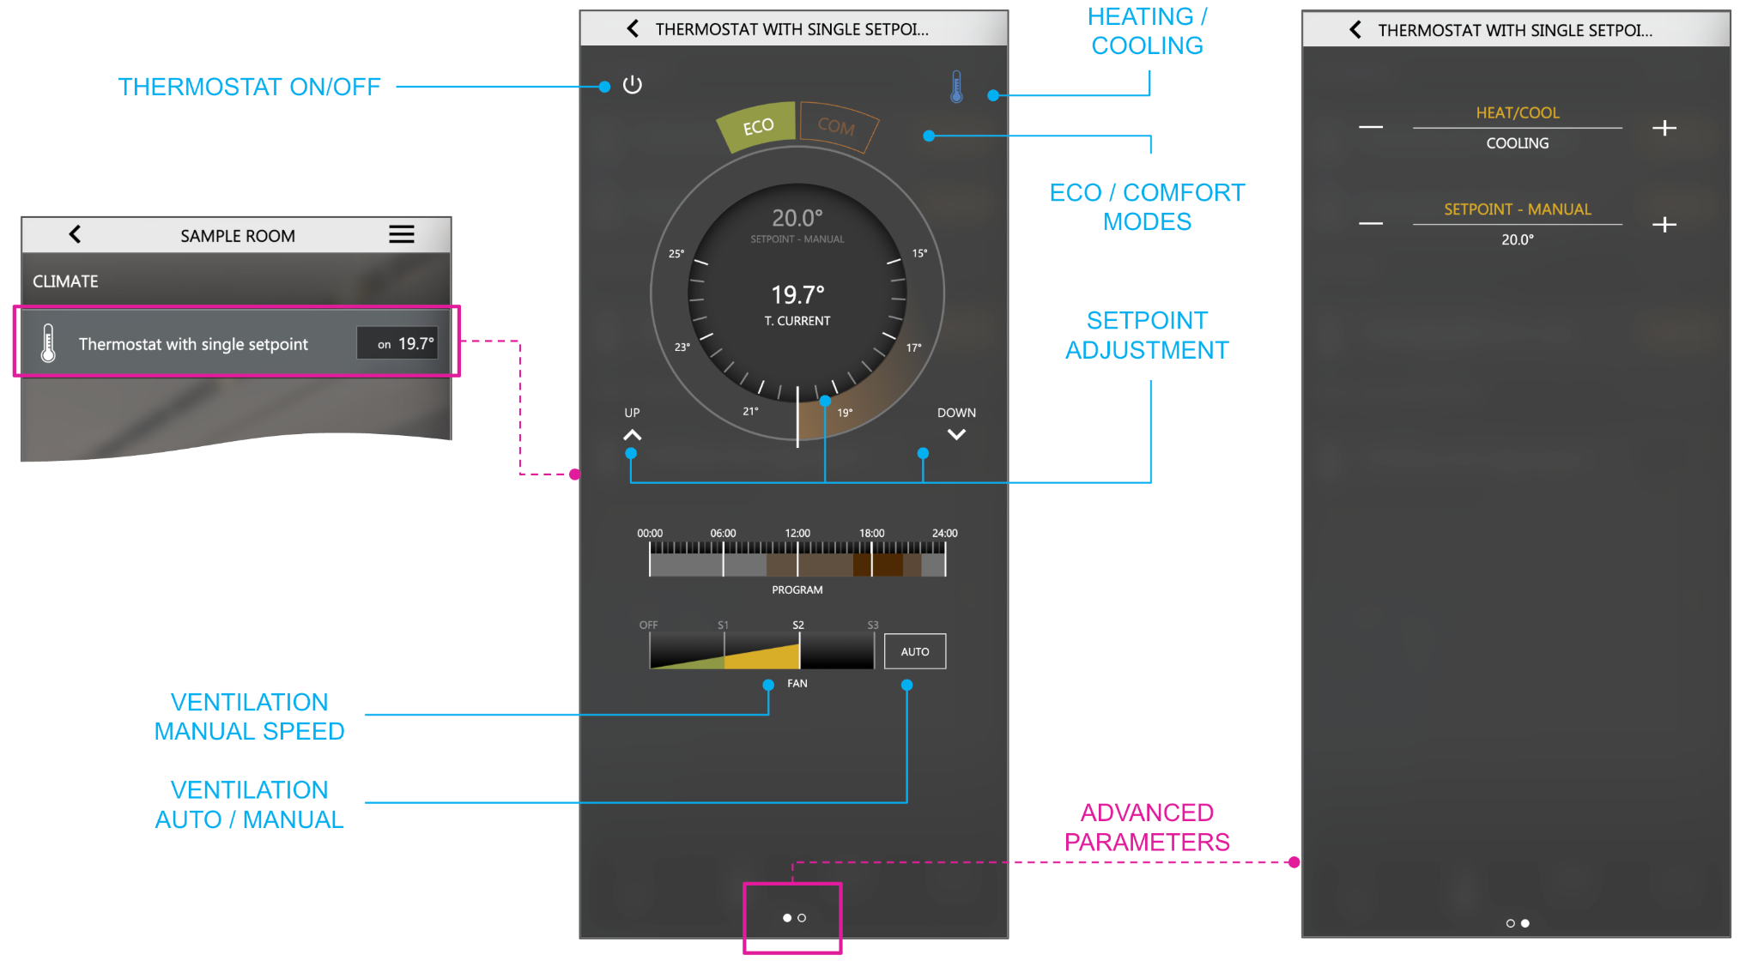The width and height of the screenshot is (1758, 961).
Task: Click the room-list thermometer icon
Action: (49, 342)
